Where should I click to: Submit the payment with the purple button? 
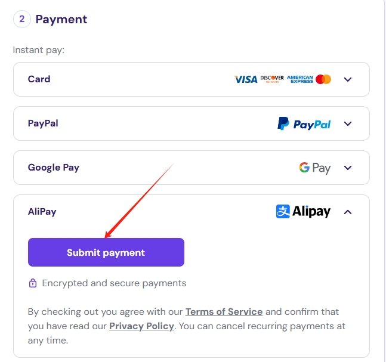point(106,252)
